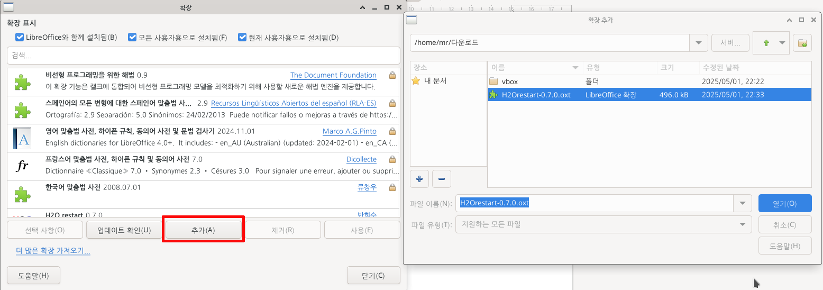823x290 pixels.
Task: Click the 열기(O) button
Action: tap(785, 203)
